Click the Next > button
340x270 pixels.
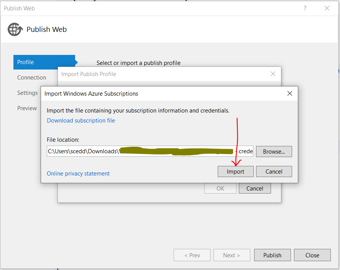pyautogui.click(x=232, y=255)
